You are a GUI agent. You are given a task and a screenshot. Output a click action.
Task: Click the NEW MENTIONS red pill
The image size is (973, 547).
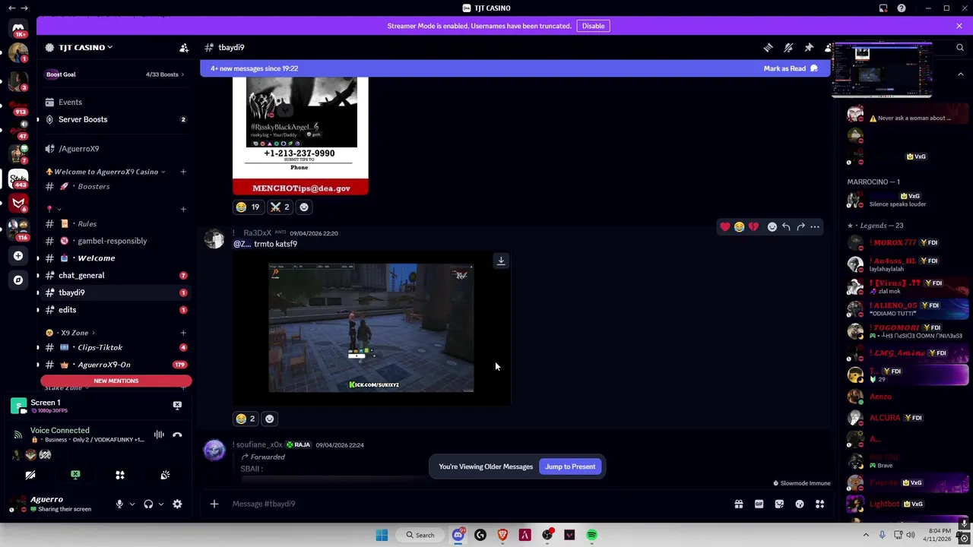116,381
